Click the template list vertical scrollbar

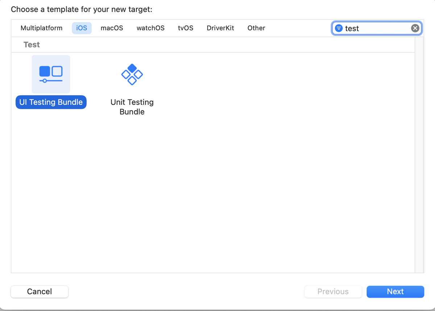419,154
